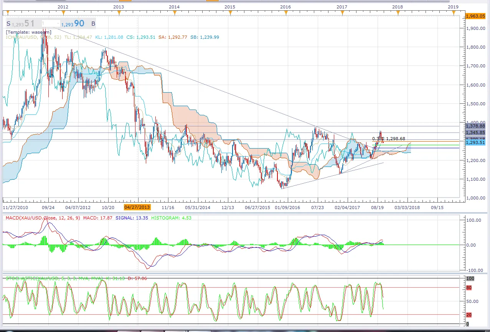This screenshot has width=490, height=332.
Task: Click the KL: 1,281.08 value
Action: tap(109, 37)
